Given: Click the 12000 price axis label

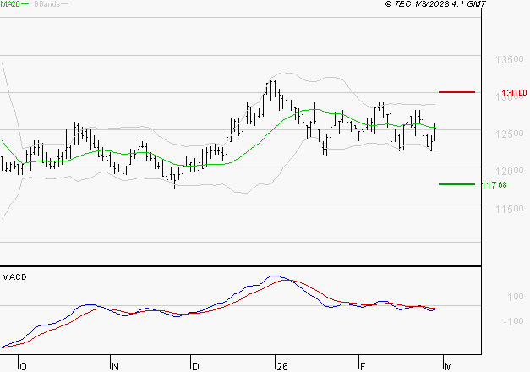Looking at the screenshot, I should [x=510, y=171].
